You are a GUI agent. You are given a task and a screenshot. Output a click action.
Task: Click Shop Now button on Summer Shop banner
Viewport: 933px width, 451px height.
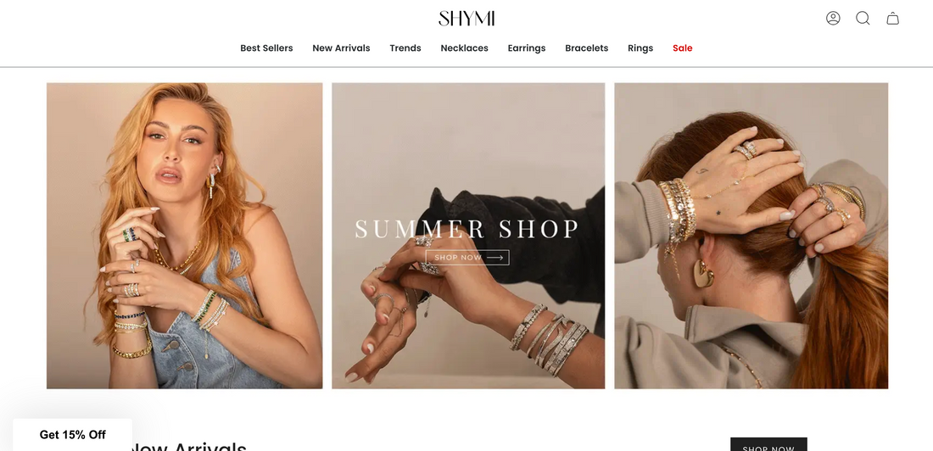point(467,258)
